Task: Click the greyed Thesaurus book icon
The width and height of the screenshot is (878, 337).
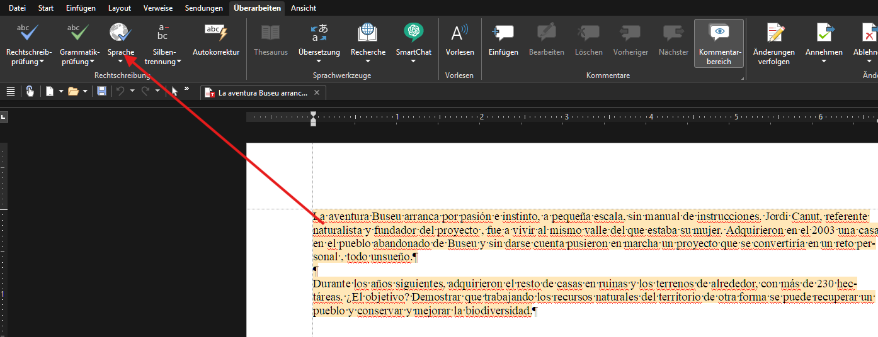Action: tap(271, 32)
